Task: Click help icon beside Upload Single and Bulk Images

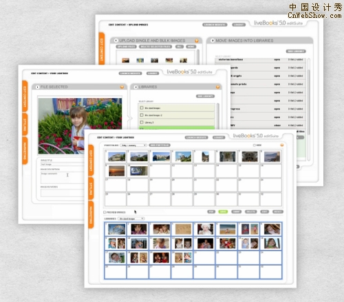Action: 197,40
